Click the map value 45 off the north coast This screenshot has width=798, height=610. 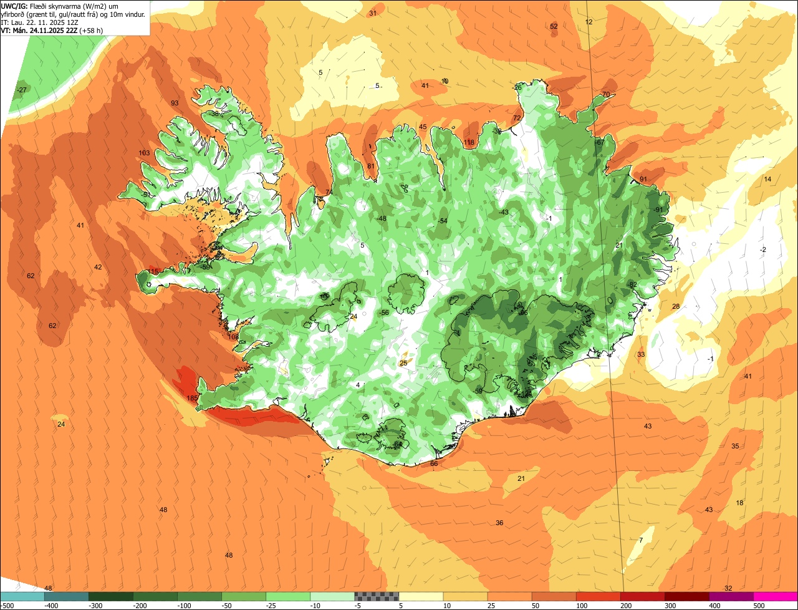click(423, 127)
